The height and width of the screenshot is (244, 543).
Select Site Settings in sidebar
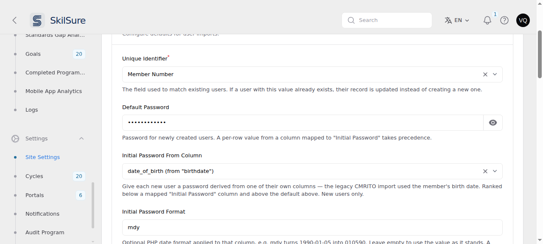click(x=42, y=157)
